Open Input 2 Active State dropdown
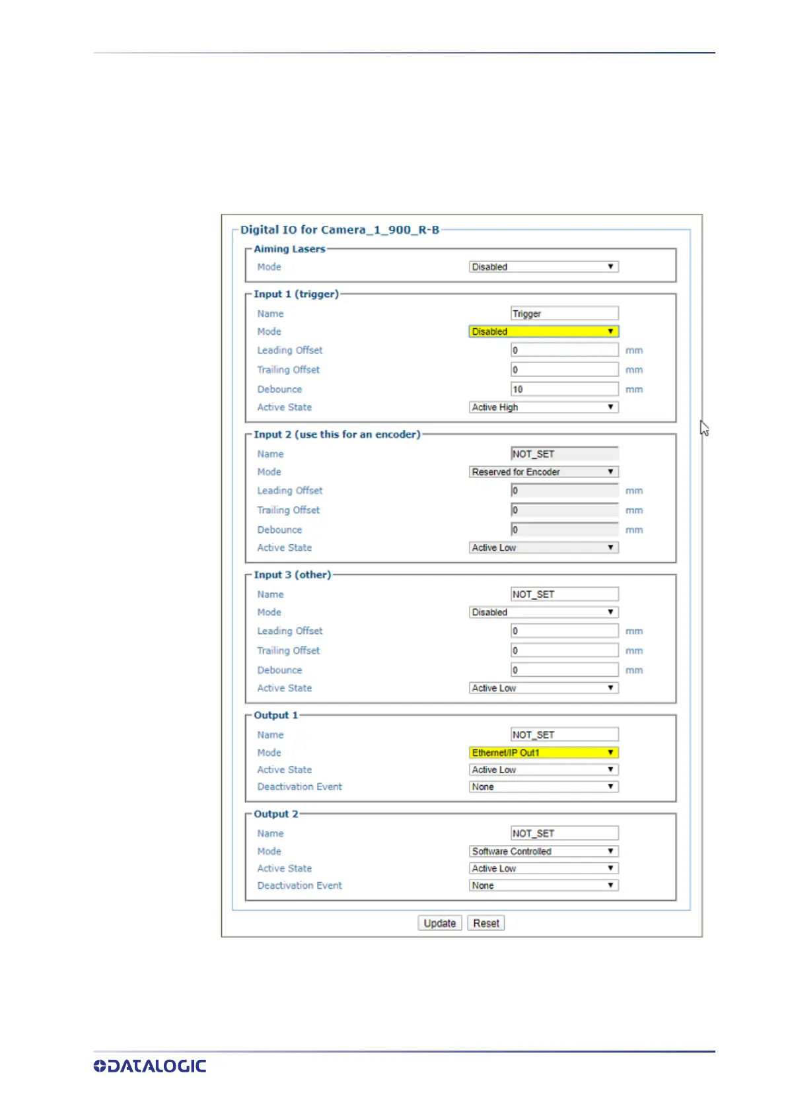The width and height of the screenshot is (786, 1112). pos(544,548)
